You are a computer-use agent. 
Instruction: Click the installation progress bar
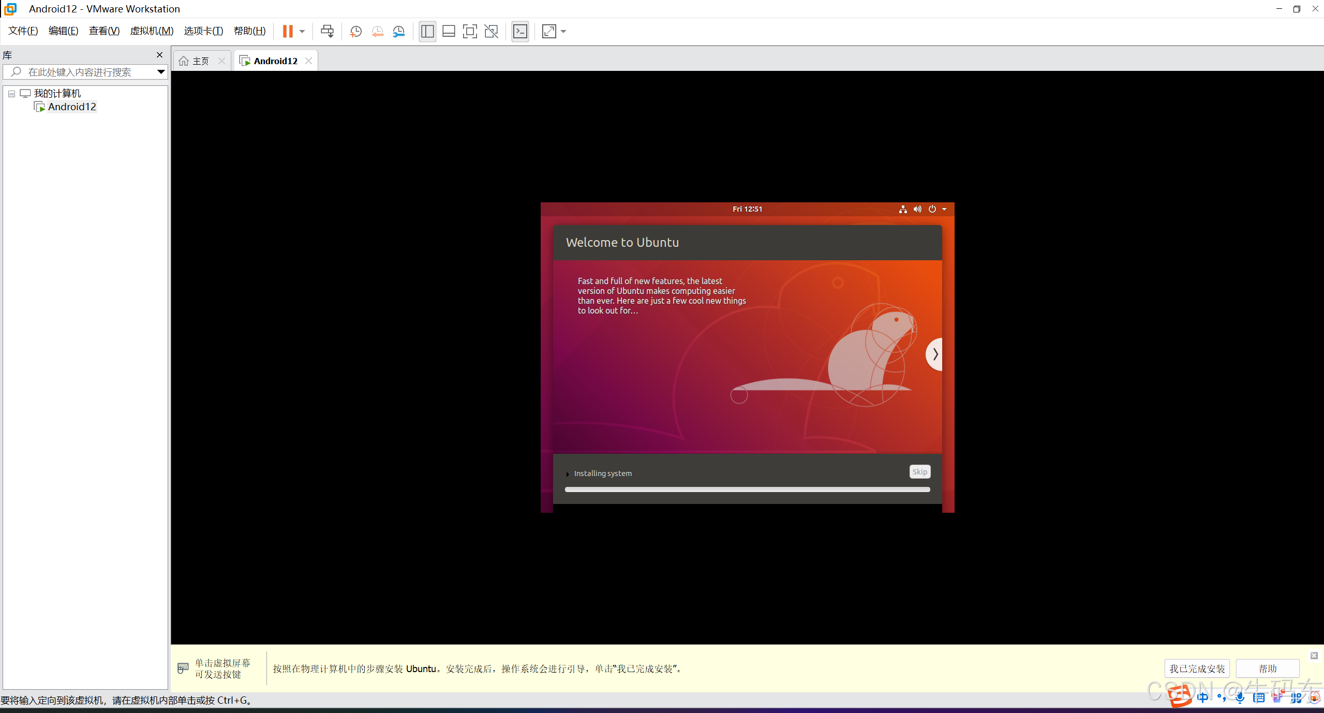coord(747,489)
